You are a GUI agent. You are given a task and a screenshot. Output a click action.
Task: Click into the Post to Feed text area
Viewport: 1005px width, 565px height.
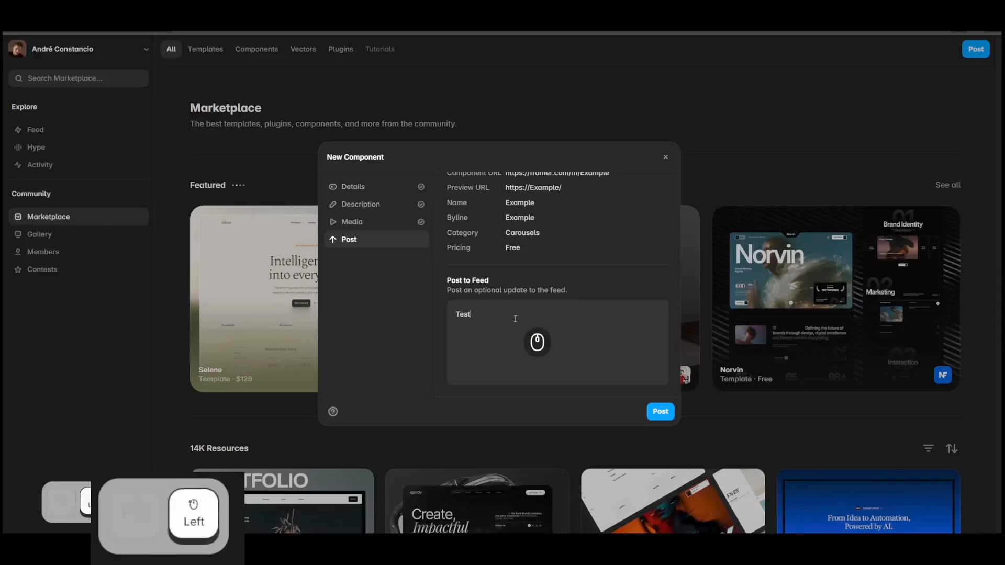pos(557,343)
